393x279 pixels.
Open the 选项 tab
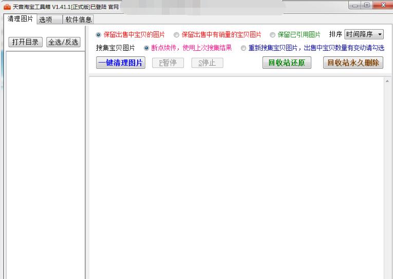50,19
